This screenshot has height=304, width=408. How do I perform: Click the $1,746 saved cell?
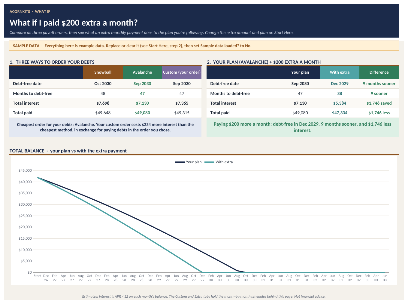(x=379, y=103)
